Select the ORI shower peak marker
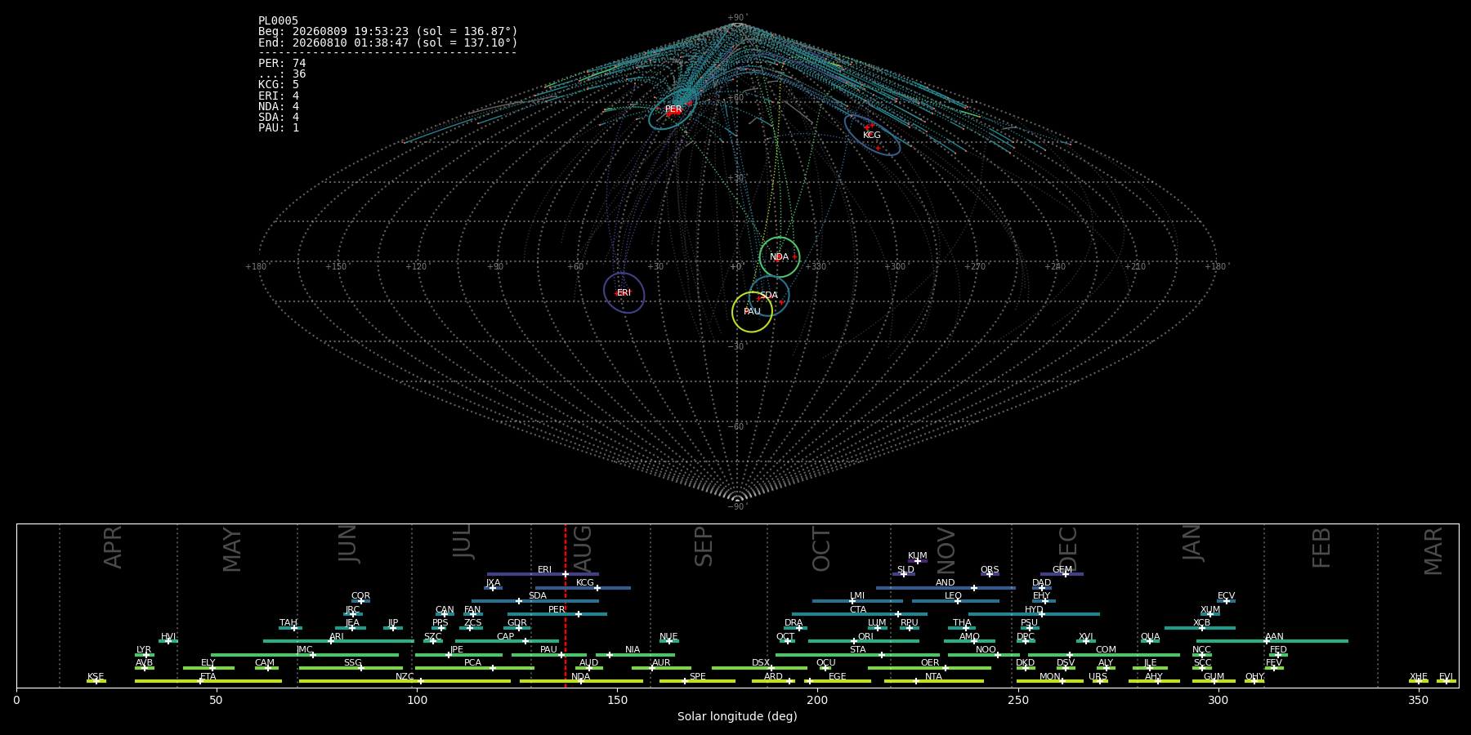 854,641
